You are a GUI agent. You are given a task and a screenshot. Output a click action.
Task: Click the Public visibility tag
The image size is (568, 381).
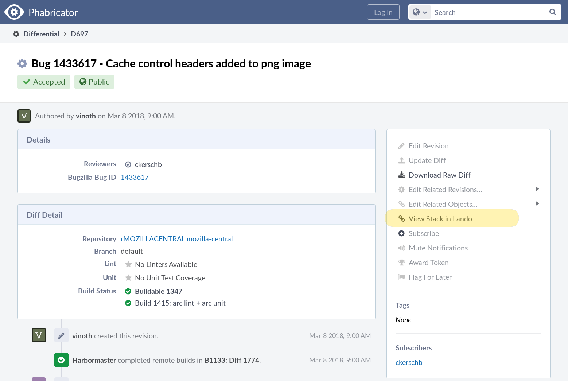click(94, 82)
